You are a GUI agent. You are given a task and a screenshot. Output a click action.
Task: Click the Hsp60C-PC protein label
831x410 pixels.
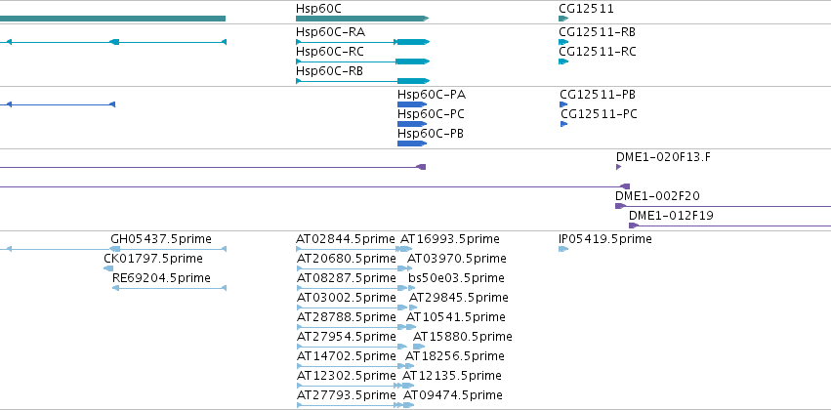point(431,114)
